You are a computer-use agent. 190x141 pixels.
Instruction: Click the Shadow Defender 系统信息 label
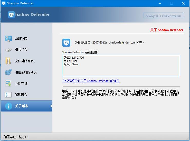(x=80, y=52)
